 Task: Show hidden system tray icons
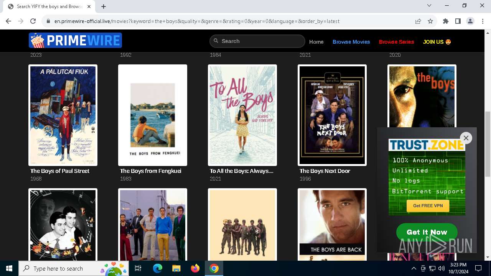click(x=414, y=268)
